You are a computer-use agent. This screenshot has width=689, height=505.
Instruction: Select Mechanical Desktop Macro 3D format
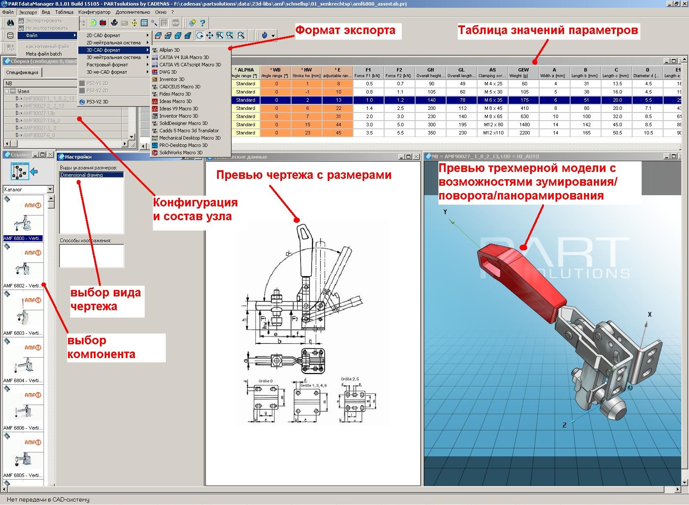click(x=190, y=138)
